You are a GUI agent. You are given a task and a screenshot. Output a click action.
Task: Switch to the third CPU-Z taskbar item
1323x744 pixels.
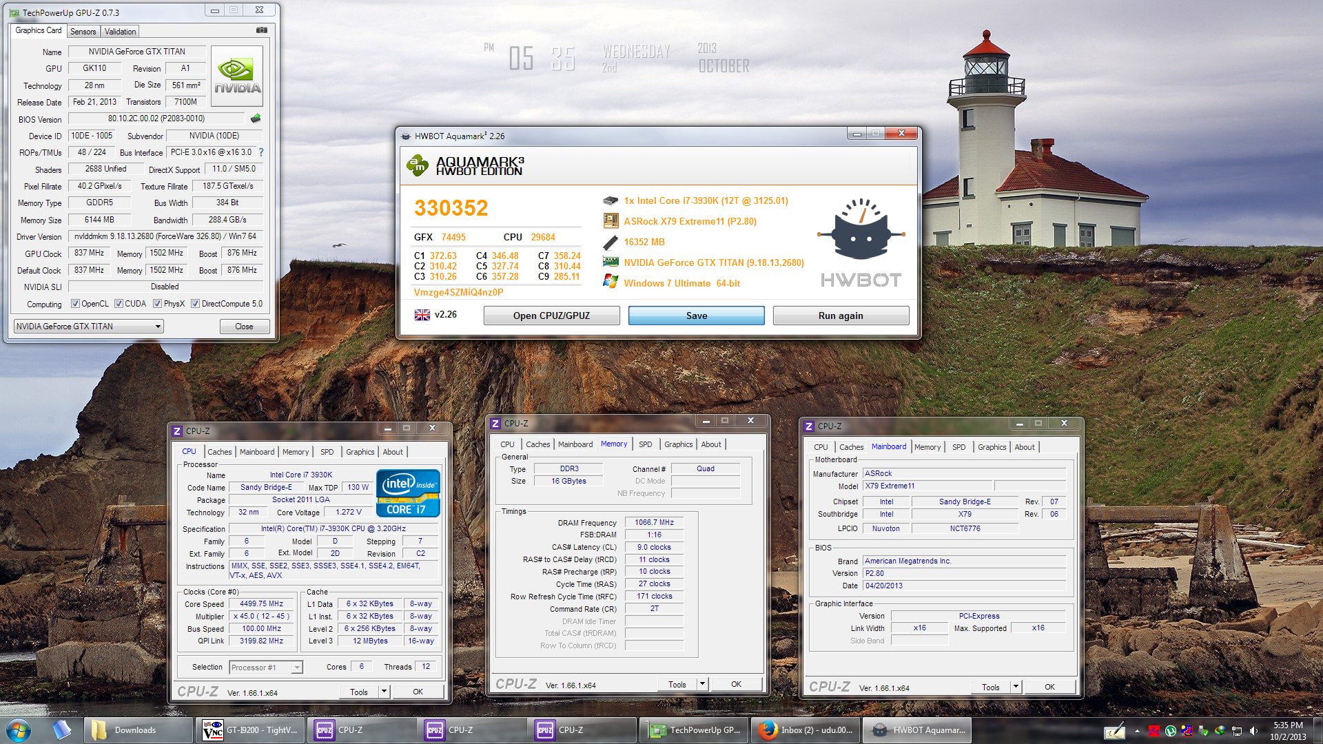tap(582, 730)
